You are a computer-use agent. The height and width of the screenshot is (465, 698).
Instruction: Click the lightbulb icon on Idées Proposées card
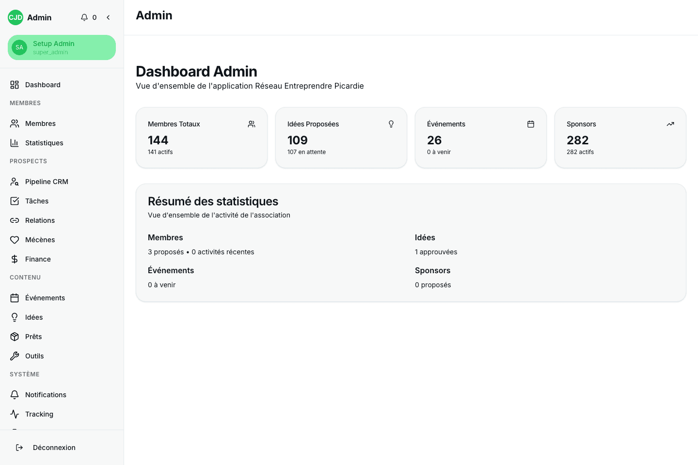(x=391, y=124)
